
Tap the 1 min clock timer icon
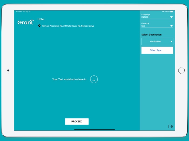pos(94,79)
